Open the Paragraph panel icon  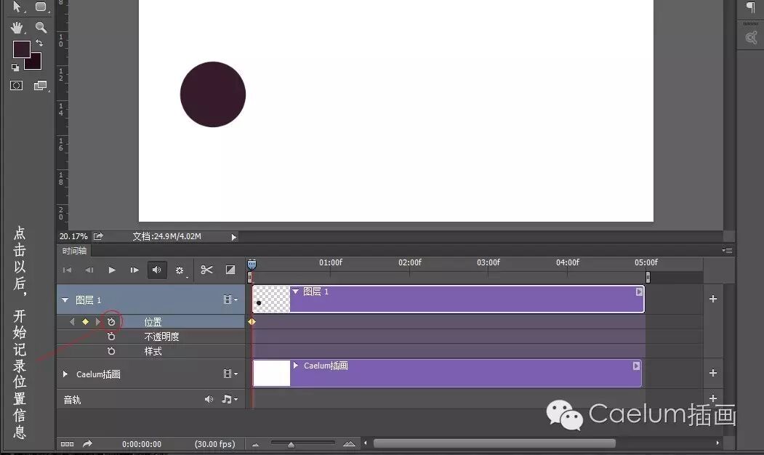751,7
